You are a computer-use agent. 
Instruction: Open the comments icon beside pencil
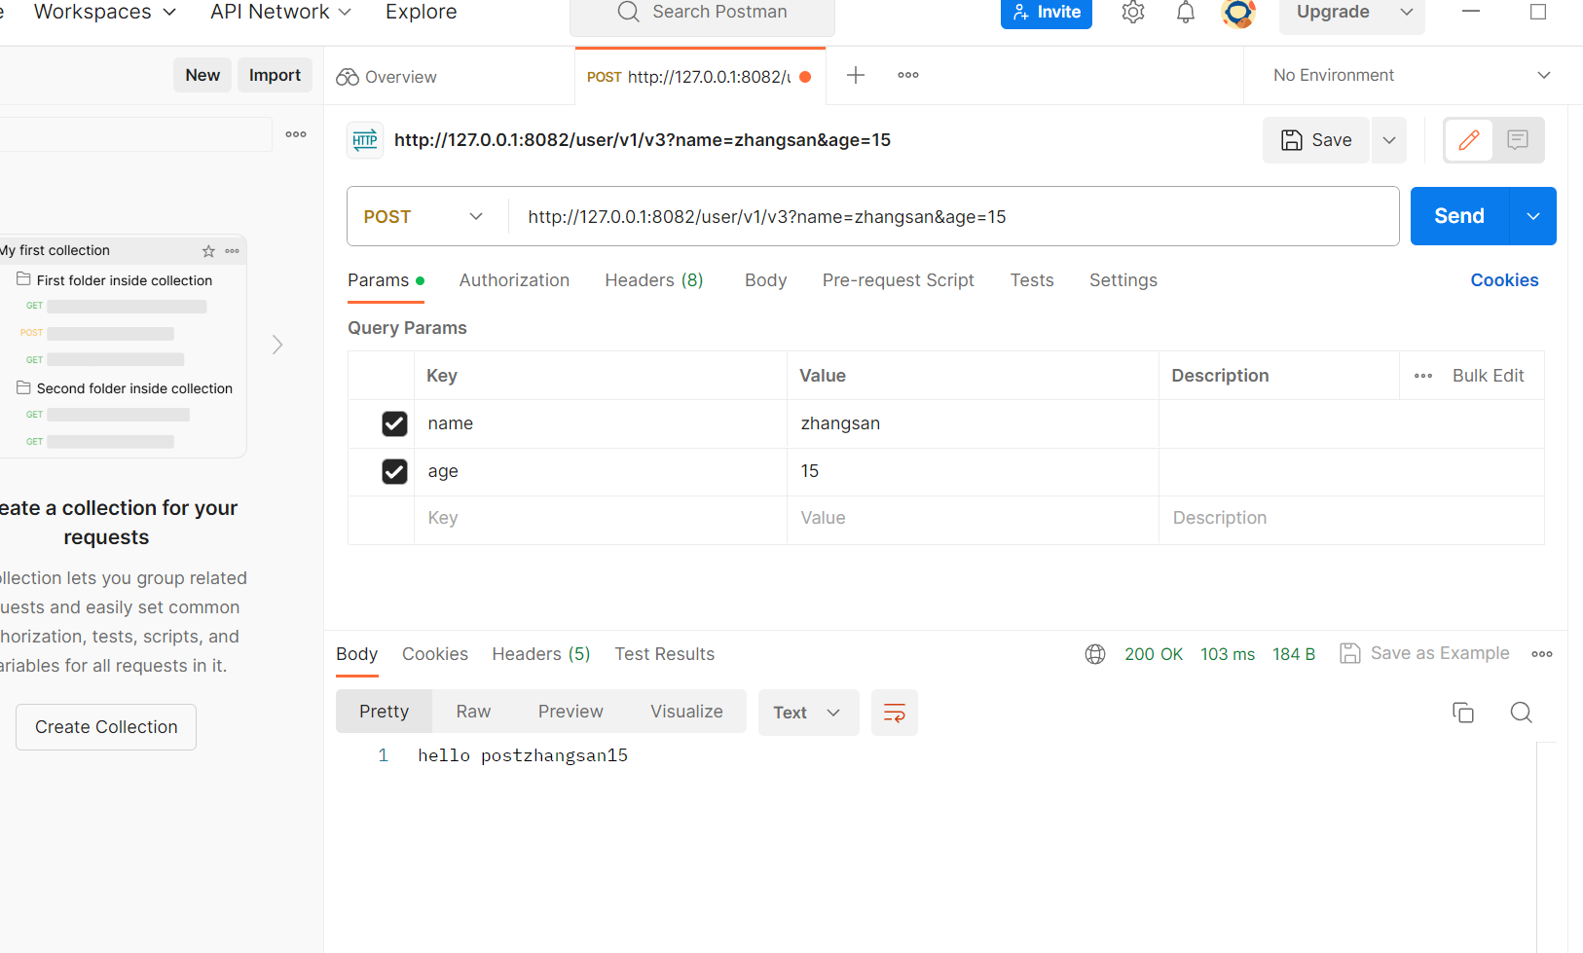(x=1518, y=140)
